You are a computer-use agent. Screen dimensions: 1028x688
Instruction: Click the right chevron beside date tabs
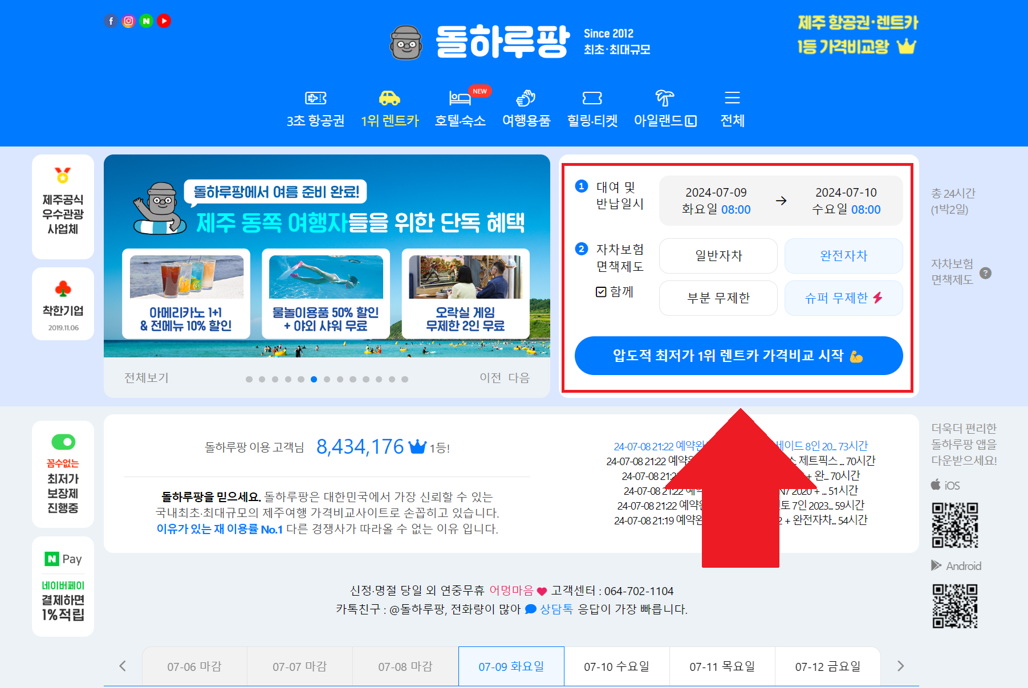click(901, 666)
